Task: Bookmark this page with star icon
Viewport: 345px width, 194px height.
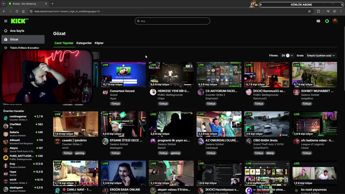Action: pos(309,11)
